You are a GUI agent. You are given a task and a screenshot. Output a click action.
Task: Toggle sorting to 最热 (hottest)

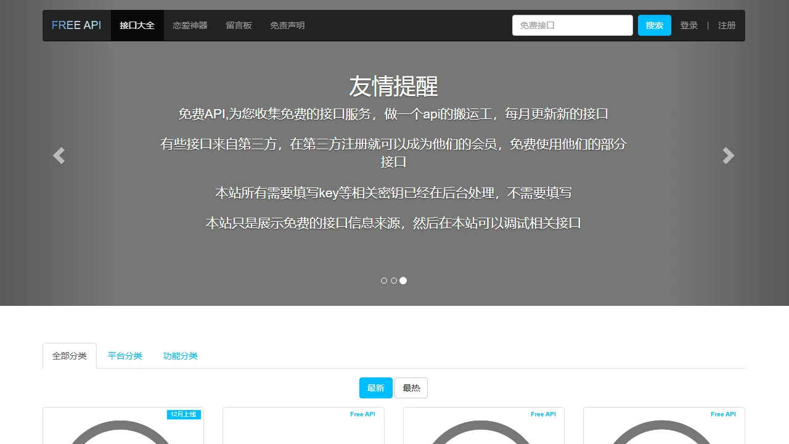click(x=411, y=388)
